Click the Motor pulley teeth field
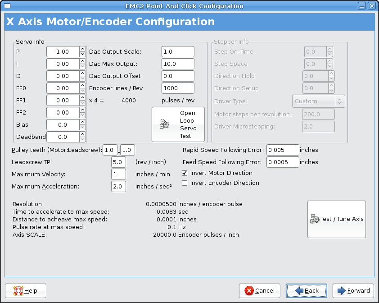 pyautogui.click(x=110, y=150)
